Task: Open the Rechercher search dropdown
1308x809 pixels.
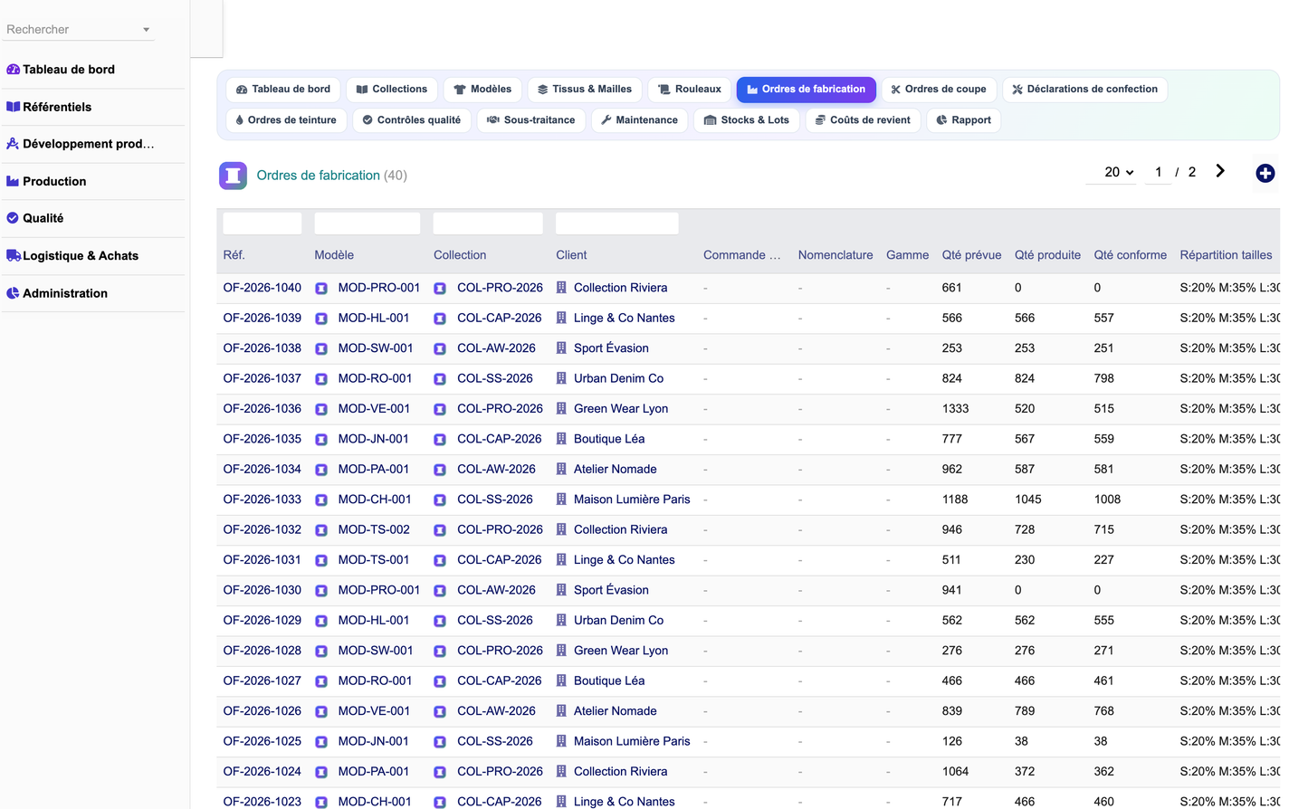Action: [80, 29]
